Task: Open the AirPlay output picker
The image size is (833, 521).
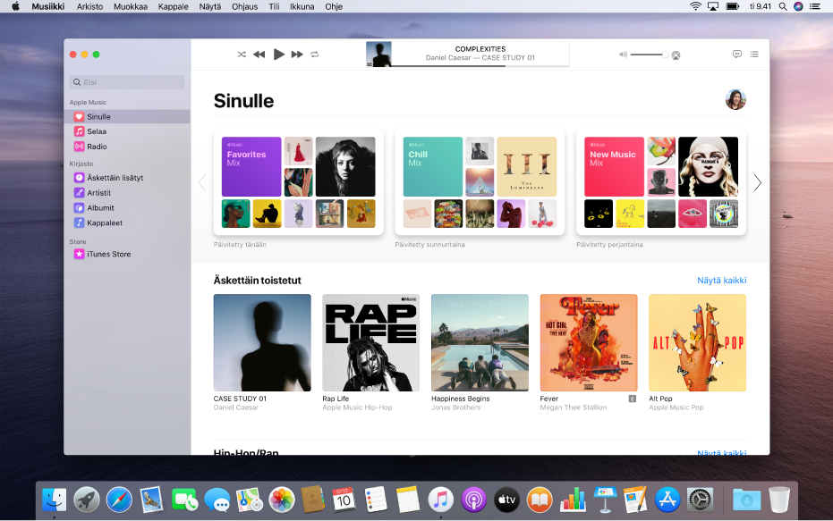Action: point(677,55)
